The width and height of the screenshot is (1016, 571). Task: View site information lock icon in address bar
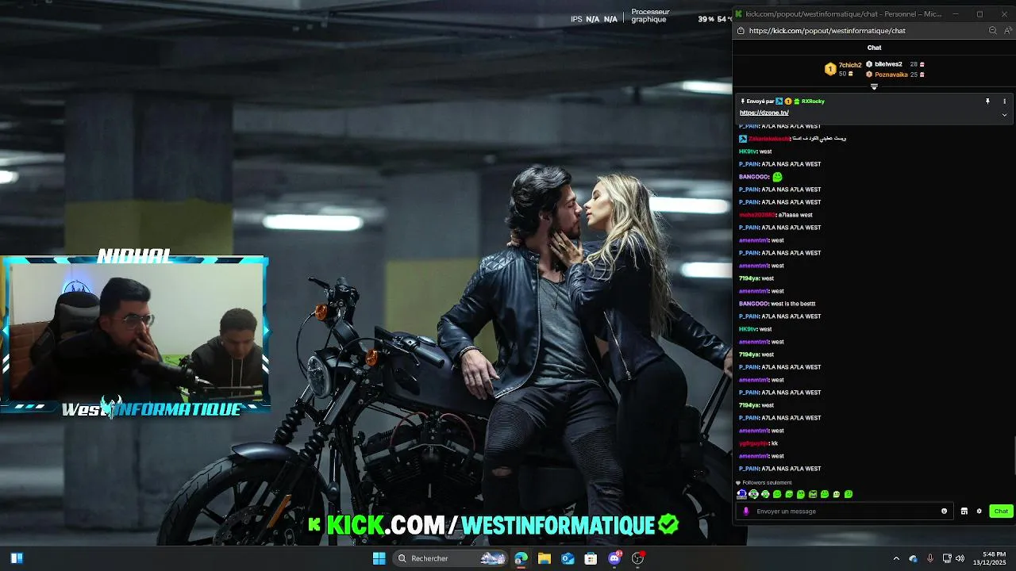click(x=741, y=31)
